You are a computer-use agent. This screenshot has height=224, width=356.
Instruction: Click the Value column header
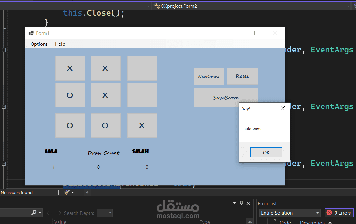(60, 222)
